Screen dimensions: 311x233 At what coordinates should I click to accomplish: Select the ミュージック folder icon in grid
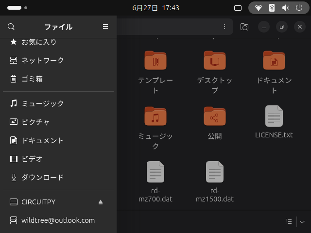[x=155, y=116]
